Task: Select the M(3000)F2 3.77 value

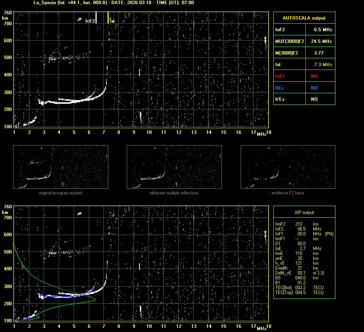Action: (319, 53)
